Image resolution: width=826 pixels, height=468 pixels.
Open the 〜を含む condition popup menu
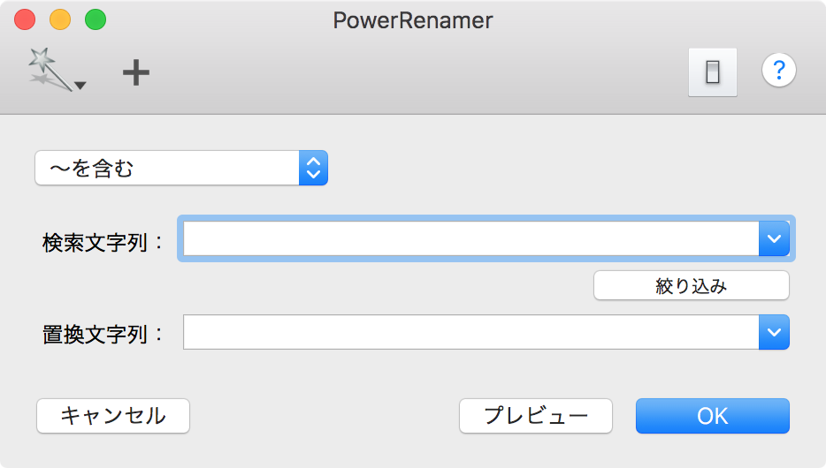coord(181,168)
